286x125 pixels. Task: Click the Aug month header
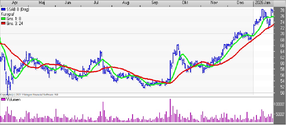(x=125, y=3)
